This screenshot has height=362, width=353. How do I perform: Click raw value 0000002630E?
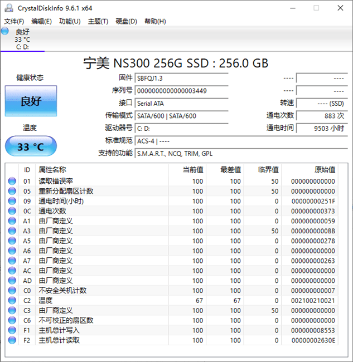tap(313, 340)
